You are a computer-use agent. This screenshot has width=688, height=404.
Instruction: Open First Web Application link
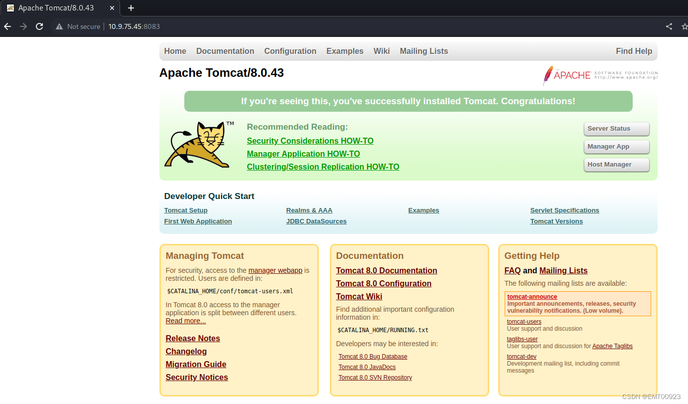(x=198, y=221)
